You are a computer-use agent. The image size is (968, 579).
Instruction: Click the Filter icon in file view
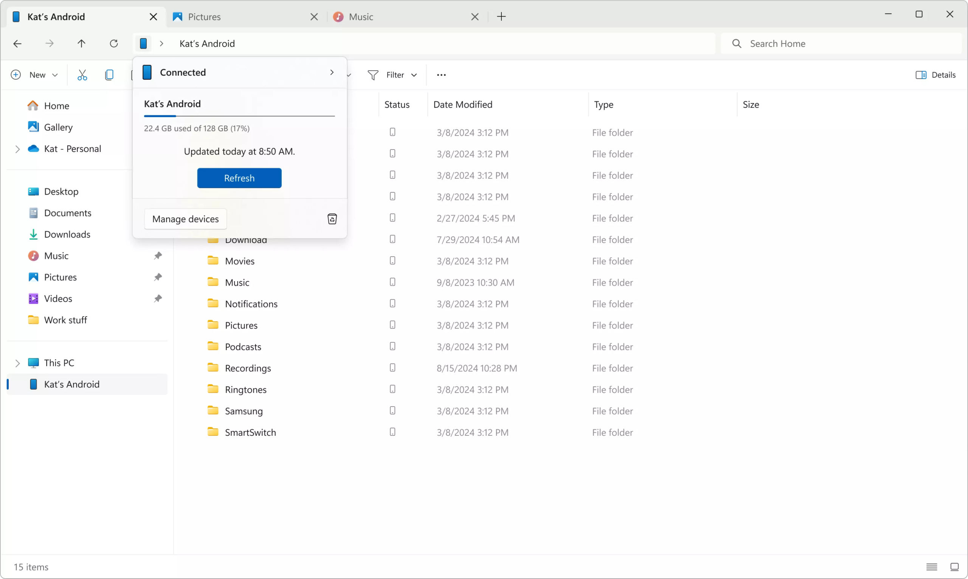click(x=372, y=74)
